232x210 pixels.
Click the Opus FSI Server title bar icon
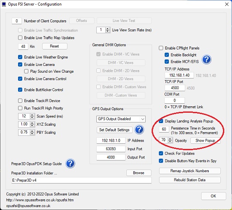(x=4, y=4)
